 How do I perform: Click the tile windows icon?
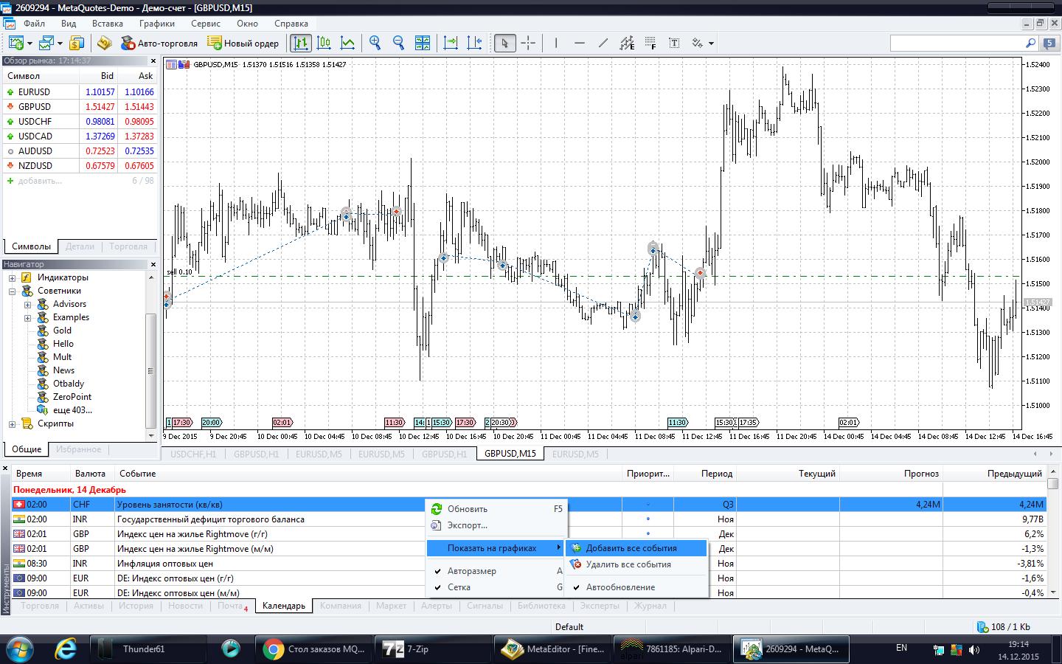point(423,43)
